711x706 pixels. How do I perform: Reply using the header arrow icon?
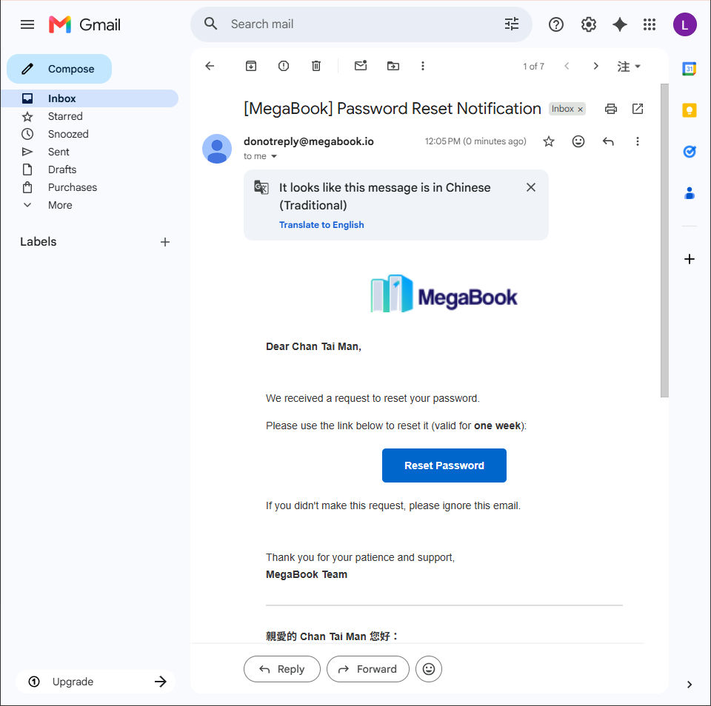(x=608, y=141)
